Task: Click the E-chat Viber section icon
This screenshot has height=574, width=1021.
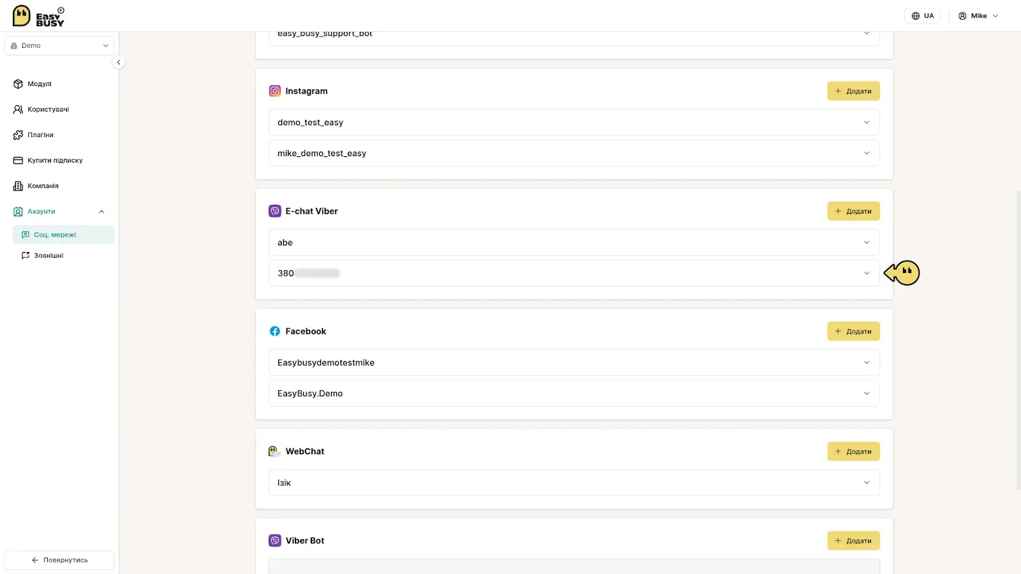Action: pyautogui.click(x=275, y=211)
